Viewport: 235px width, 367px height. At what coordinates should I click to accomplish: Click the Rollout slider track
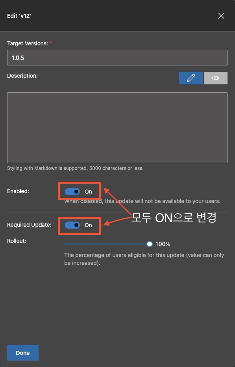[x=107, y=244]
